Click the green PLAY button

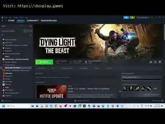tap(44, 62)
